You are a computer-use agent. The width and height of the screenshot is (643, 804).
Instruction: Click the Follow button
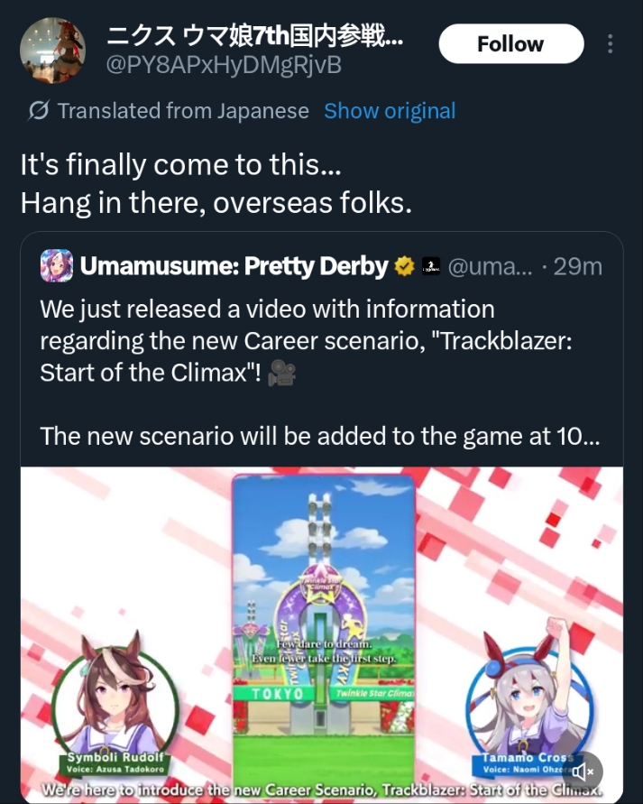coord(510,44)
